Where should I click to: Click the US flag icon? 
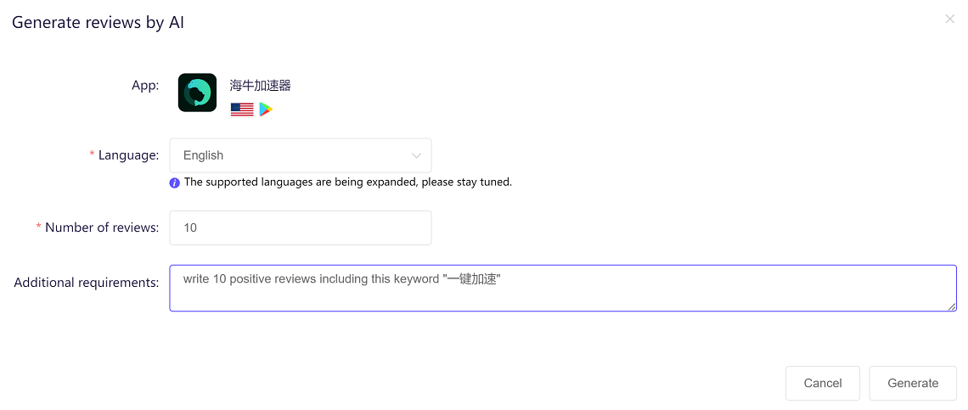point(242,110)
